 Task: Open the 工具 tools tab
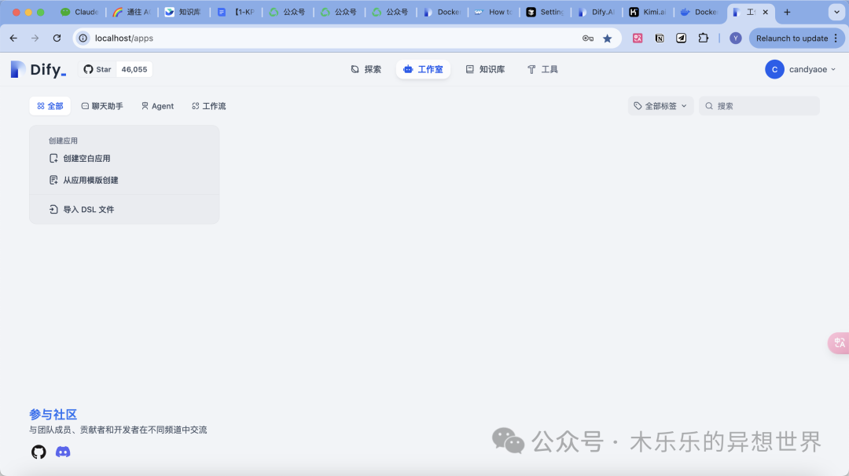point(542,69)
